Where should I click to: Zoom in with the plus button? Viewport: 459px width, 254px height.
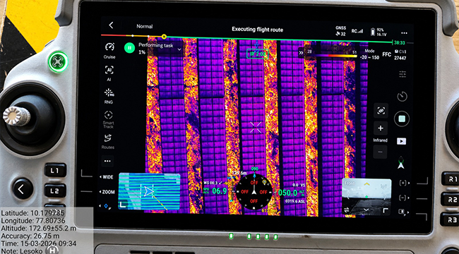[381, 128]
